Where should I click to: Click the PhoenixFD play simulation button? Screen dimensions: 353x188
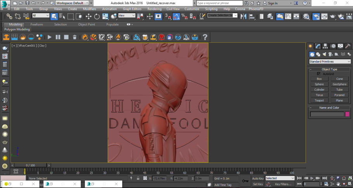[50, 37]
